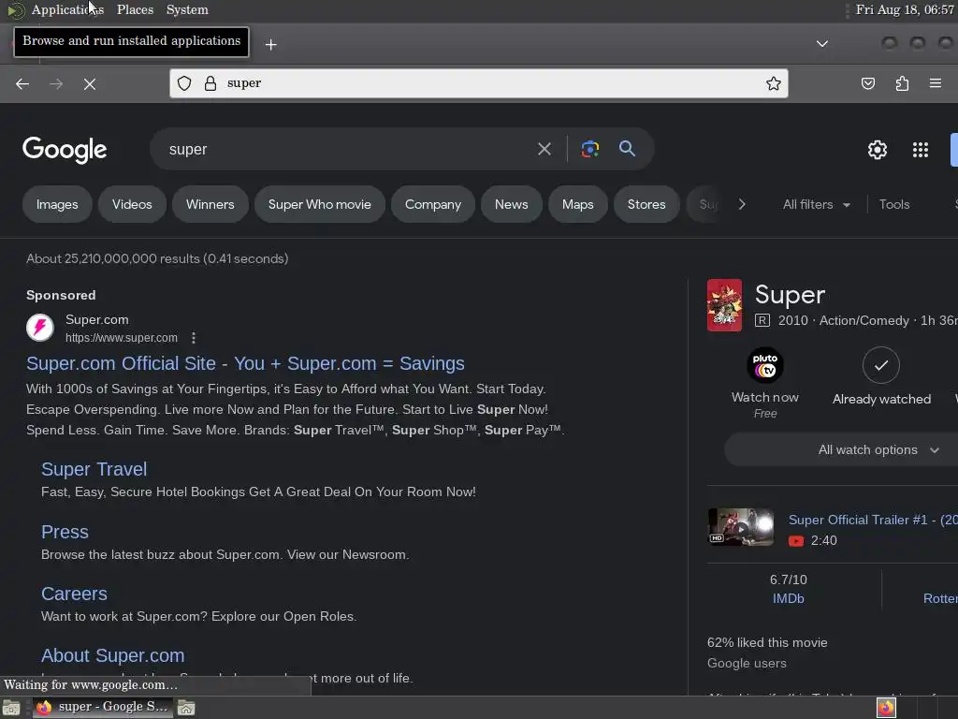Screen dimensions: 958x719
Task: Open the Tools search options
Action: tap(893, 204)
